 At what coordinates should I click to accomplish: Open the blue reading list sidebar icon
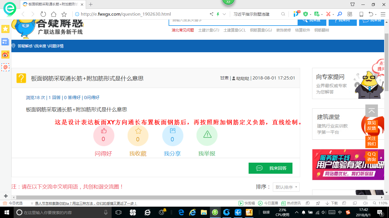click(5, 42)
